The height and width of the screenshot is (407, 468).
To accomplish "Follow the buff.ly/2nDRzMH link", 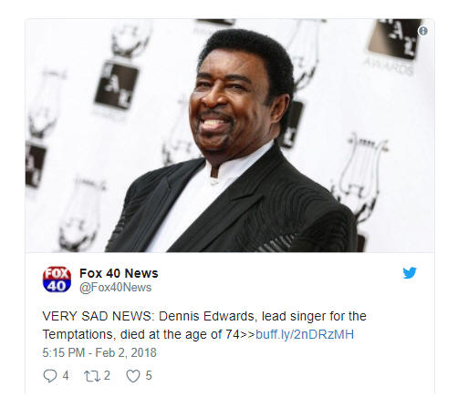I will click(x=305, y=334).
